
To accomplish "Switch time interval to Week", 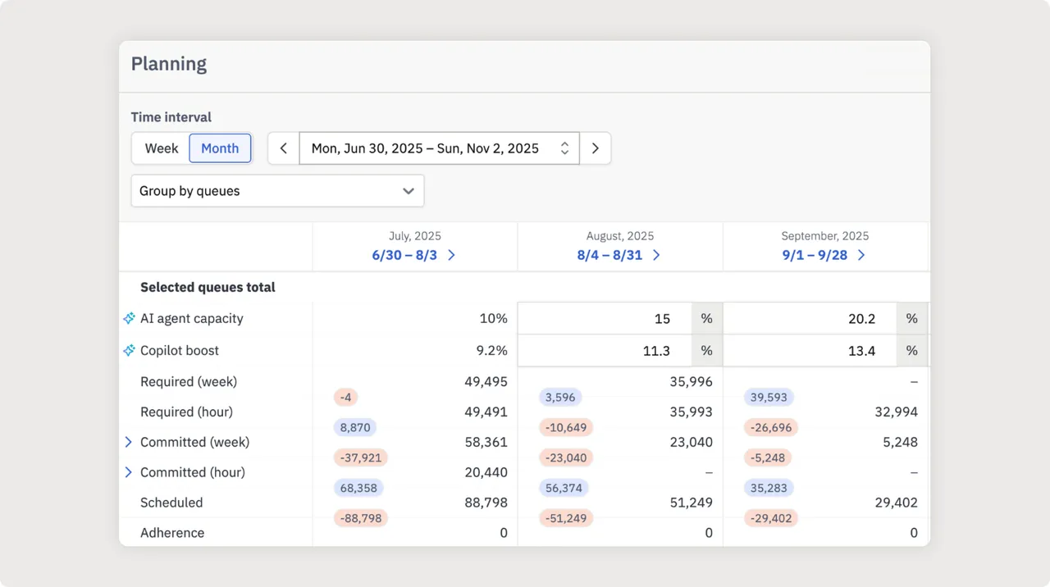I will [162, 148].
